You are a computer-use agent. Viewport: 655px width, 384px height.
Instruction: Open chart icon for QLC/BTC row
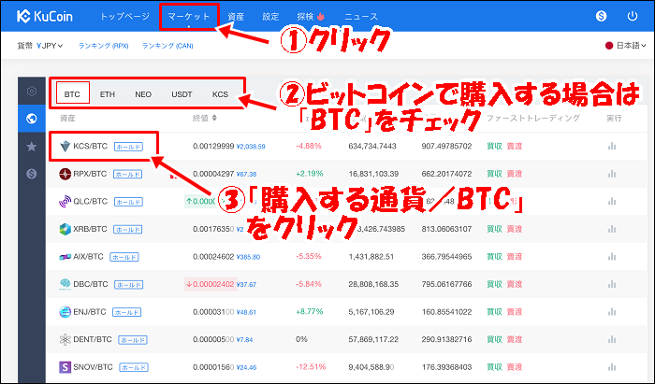tap(612, 202)
